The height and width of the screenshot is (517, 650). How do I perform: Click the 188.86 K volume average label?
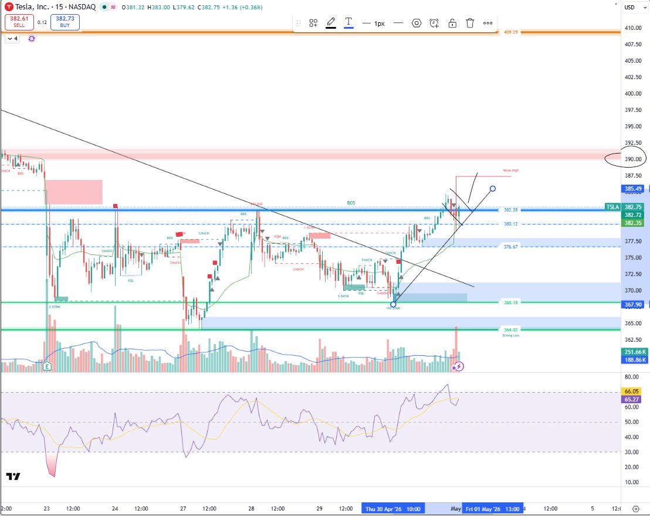coord(635,359)
